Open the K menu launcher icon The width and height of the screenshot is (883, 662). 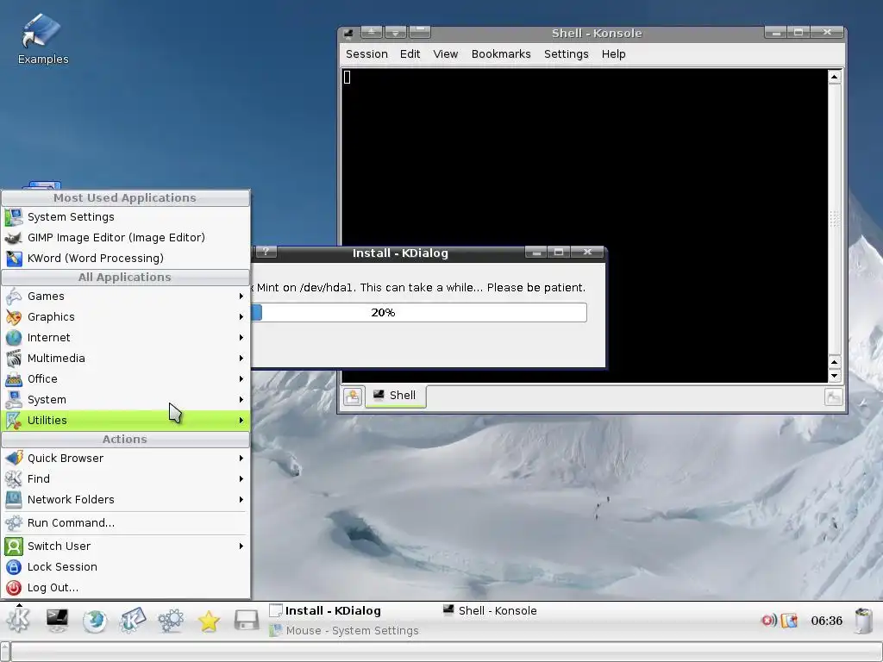pyautogui.click(x=19, y=621)
